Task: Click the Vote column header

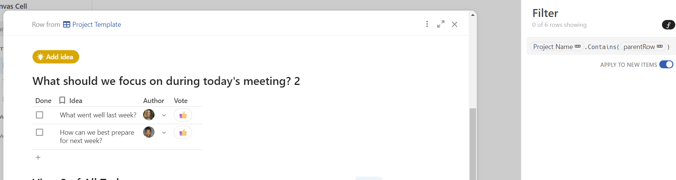Action: pyautogui.click(x=181, y=101)
